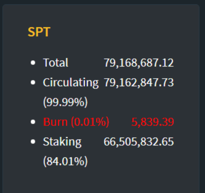The height and width of the screenshot is (193, 205).
Task: Select the Staking label
Action: point(62,142)
